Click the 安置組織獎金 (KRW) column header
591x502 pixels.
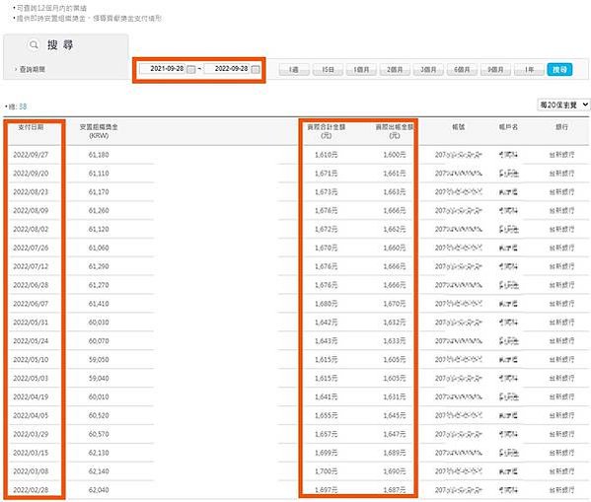point(99,131)
